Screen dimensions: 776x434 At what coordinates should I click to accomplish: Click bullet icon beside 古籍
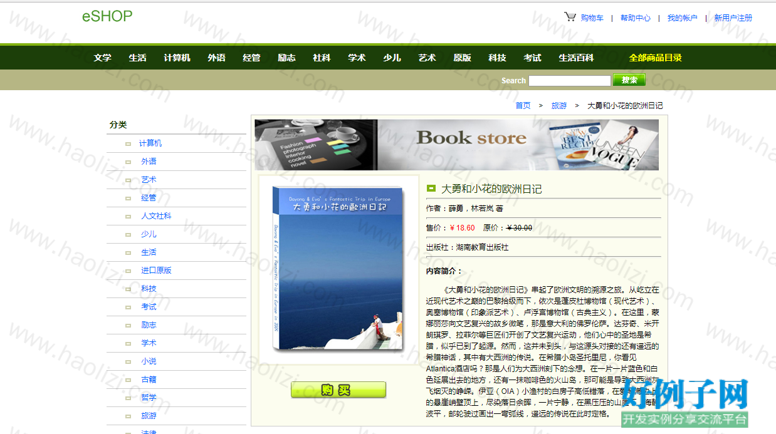pyautogui.click(x=128, y=380)
